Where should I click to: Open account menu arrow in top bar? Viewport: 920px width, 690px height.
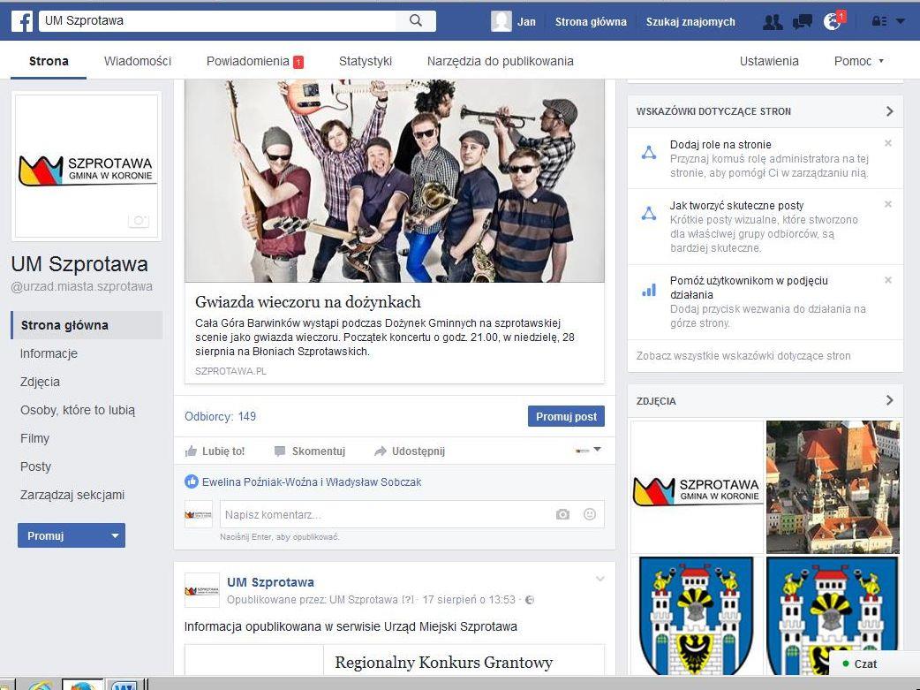click(901, 22)
